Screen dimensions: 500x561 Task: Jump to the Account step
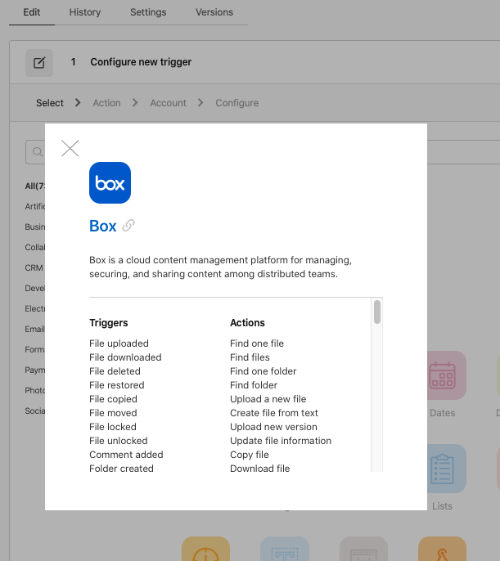tap(168, 103)
